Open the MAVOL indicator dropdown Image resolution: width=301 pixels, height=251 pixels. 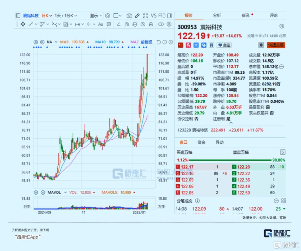[x=65, y=192]
